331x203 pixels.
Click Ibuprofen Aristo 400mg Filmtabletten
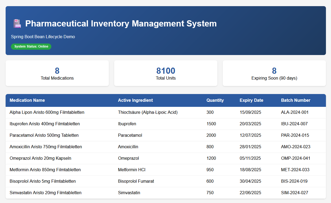(45, 124)
